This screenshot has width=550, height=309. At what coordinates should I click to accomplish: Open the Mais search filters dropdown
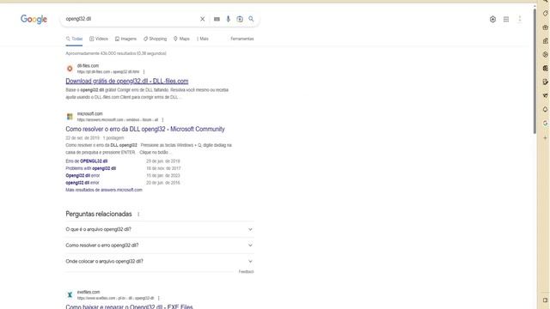click(x=203, y=39)
